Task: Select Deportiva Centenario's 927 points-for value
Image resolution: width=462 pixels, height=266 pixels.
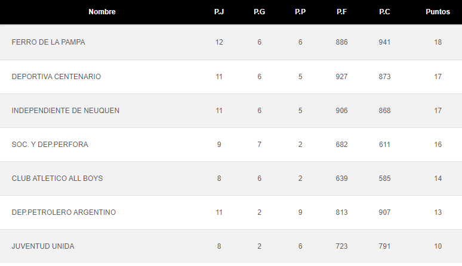Action: coord(341,77)
